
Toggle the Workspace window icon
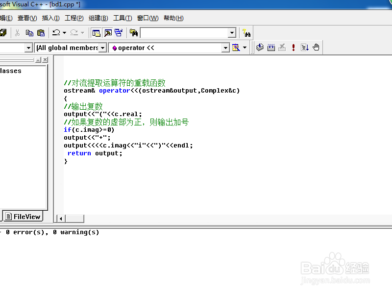96,33
